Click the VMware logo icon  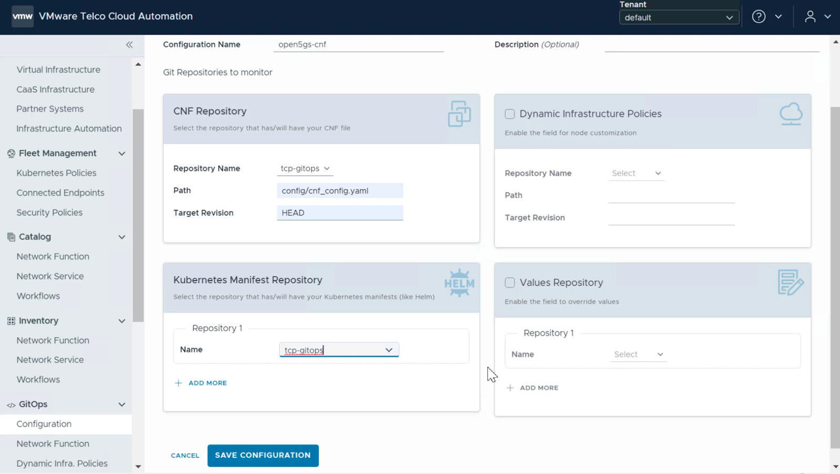tap(23, 16)
